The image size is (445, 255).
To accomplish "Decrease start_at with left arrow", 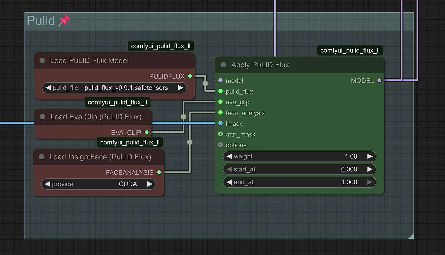I will tap(229, 169).
